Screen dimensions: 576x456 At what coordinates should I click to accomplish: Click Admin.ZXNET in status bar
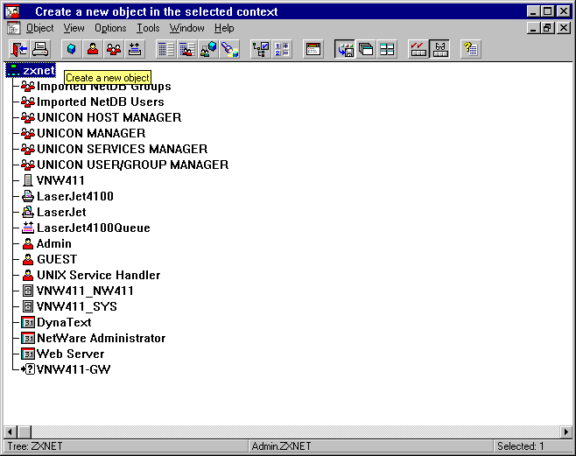281,446
